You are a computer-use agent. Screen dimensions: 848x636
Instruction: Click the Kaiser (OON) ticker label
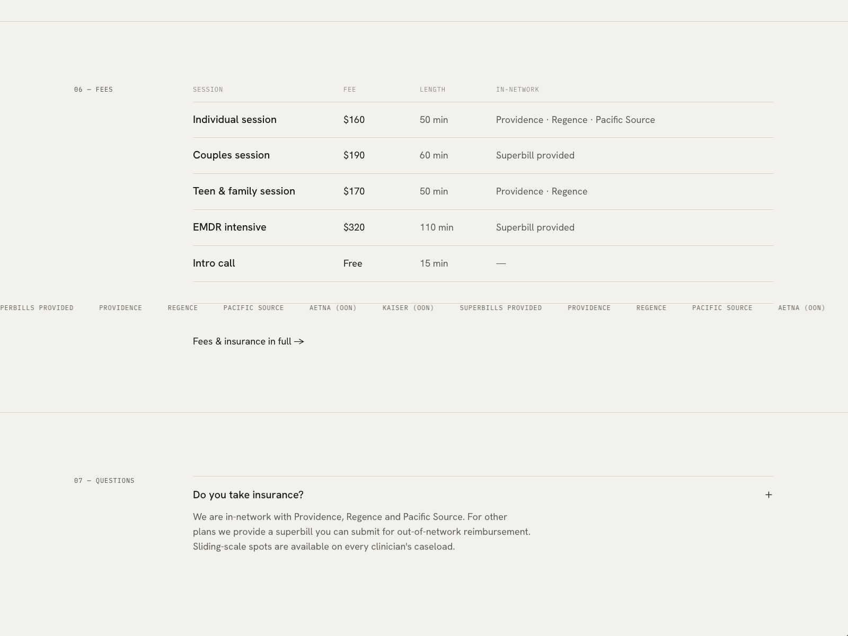coord(408,308)
